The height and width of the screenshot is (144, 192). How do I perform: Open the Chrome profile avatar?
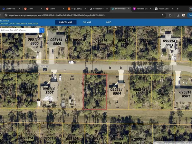coord(184,15)
